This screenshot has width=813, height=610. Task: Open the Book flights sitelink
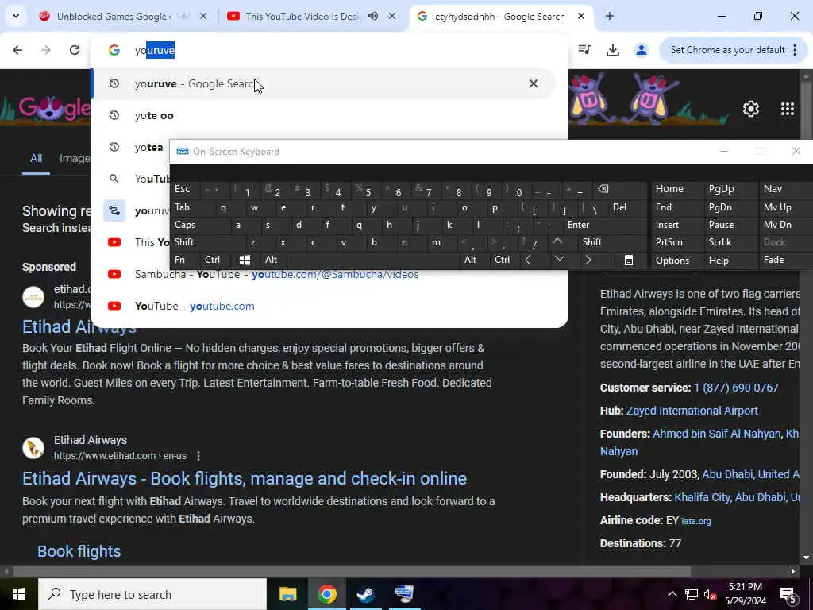pyautogui.click(x=79, y=551)
